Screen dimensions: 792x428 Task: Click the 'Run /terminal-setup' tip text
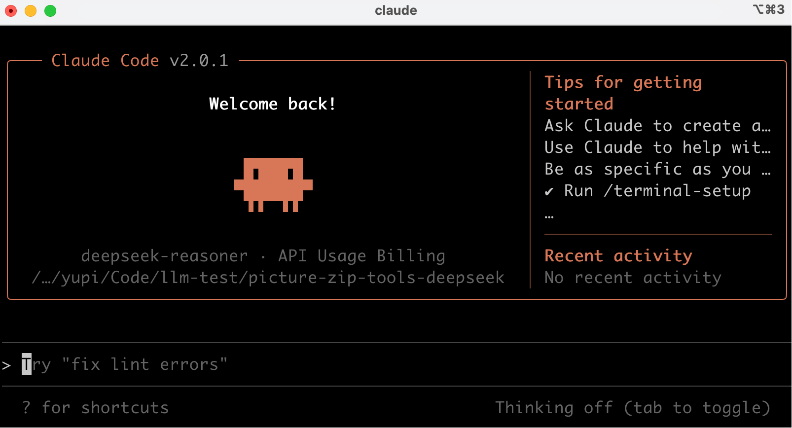(657, 191)
